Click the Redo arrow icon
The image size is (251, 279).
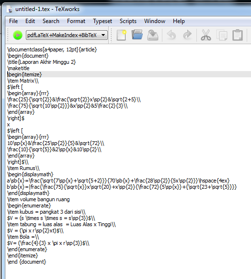(187, 35)
